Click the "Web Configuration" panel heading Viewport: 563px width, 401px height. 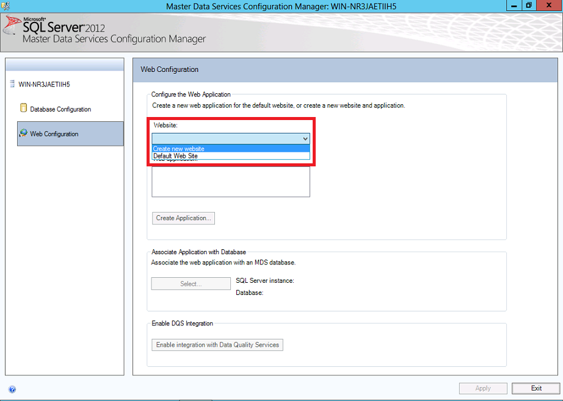coord(170,69)
